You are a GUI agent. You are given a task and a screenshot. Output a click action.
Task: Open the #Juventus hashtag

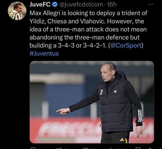point(44,54)
